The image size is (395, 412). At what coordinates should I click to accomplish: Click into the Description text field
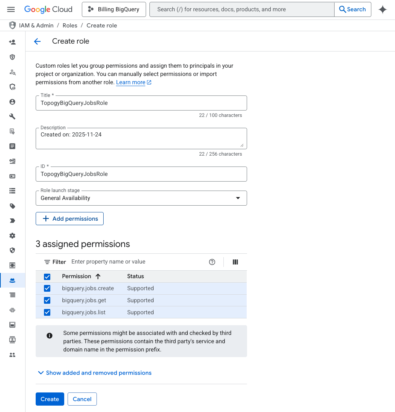[x=141, y=138]
